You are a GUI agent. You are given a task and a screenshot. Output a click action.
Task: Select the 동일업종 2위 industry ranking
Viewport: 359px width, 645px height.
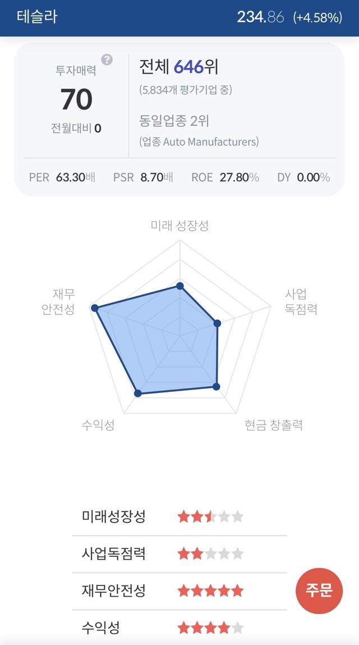pyautogui.click(x=174, y=121)
